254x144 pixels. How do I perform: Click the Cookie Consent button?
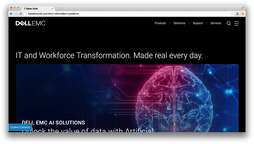pos(20,127)
